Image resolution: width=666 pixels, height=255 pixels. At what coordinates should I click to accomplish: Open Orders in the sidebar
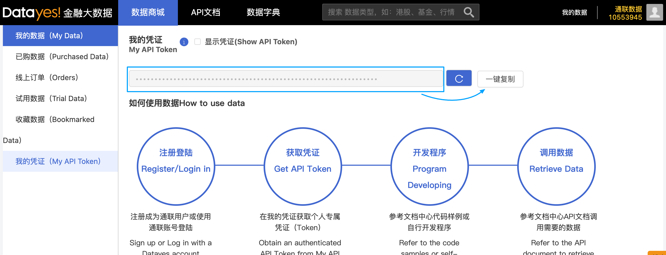click(47, 77)
